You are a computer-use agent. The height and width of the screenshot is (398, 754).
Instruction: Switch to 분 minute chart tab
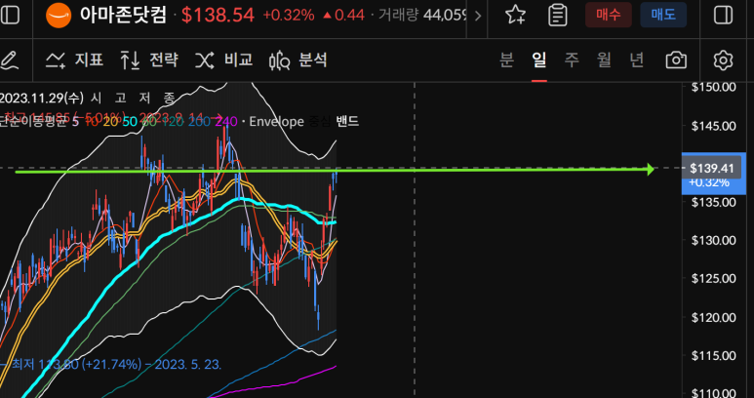click(x=507, y=60)
